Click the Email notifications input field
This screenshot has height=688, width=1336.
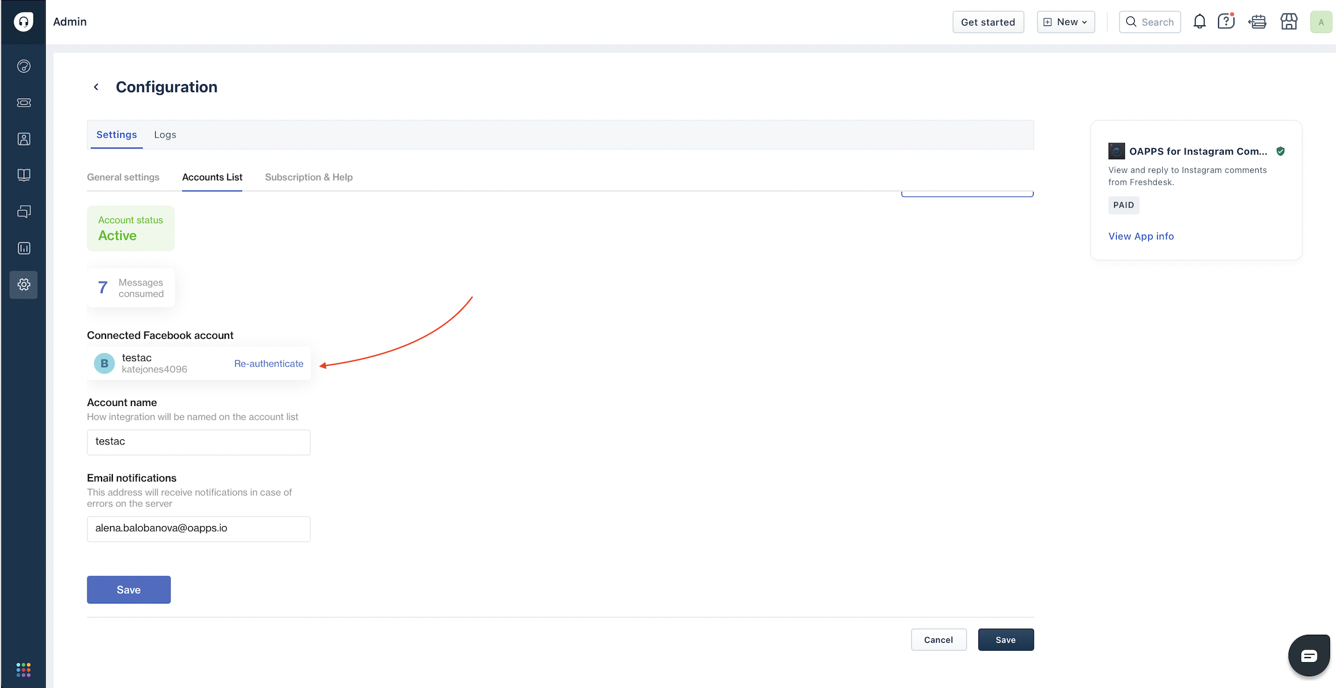[x=199, y=529]
